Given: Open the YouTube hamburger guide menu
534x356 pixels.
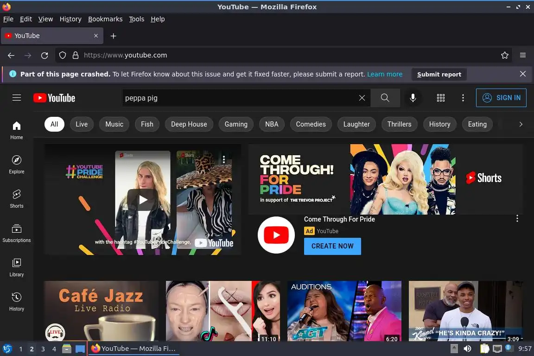Looking at the screenshot, I should (17, 98).
